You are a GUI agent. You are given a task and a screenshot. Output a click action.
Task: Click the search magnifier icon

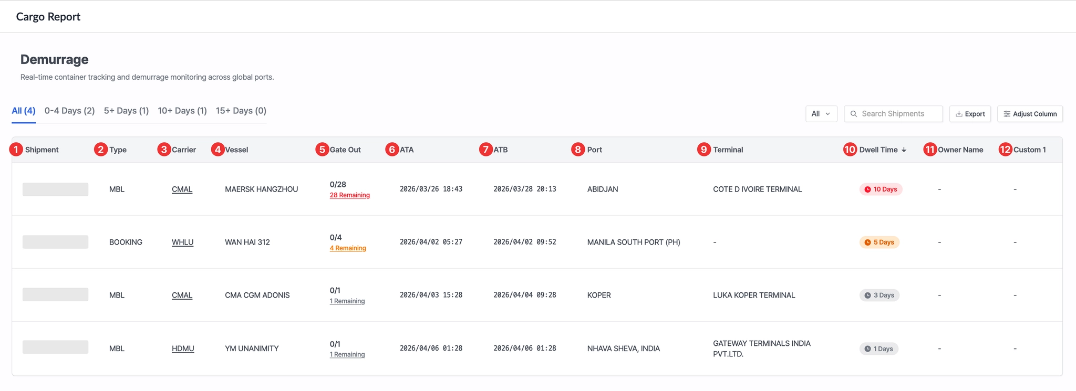click(x=854, y=114)
